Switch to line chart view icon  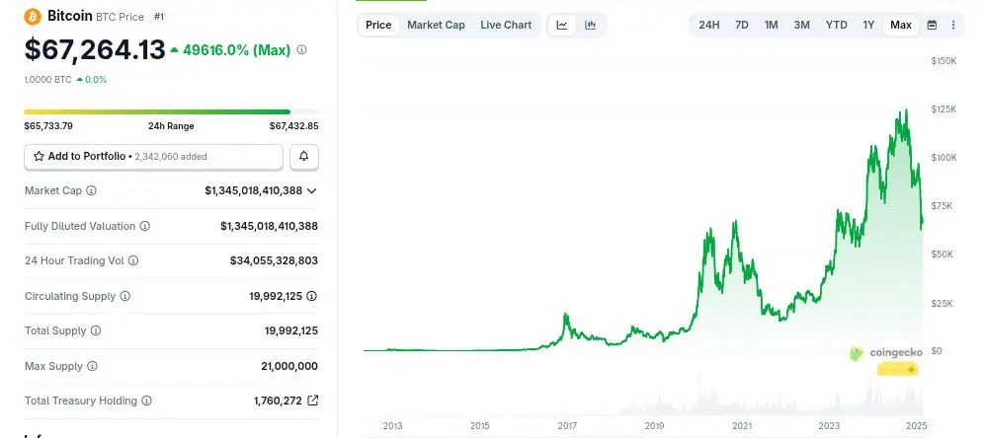tap(562, 25)
